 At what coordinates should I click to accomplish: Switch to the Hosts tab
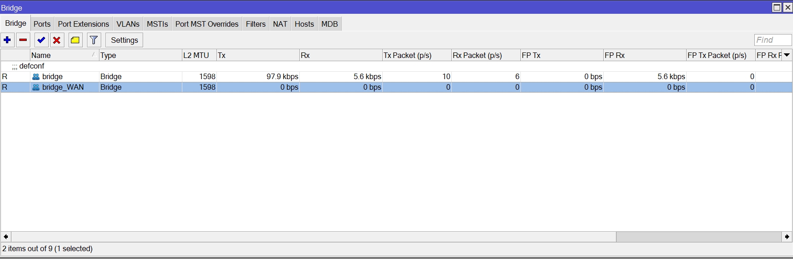point(304,24)
